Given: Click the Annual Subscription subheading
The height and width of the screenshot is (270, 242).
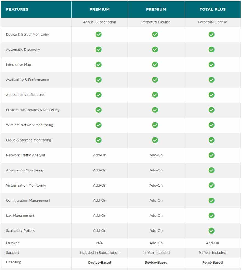Looking at the screenshot, I should coord(99,22).
